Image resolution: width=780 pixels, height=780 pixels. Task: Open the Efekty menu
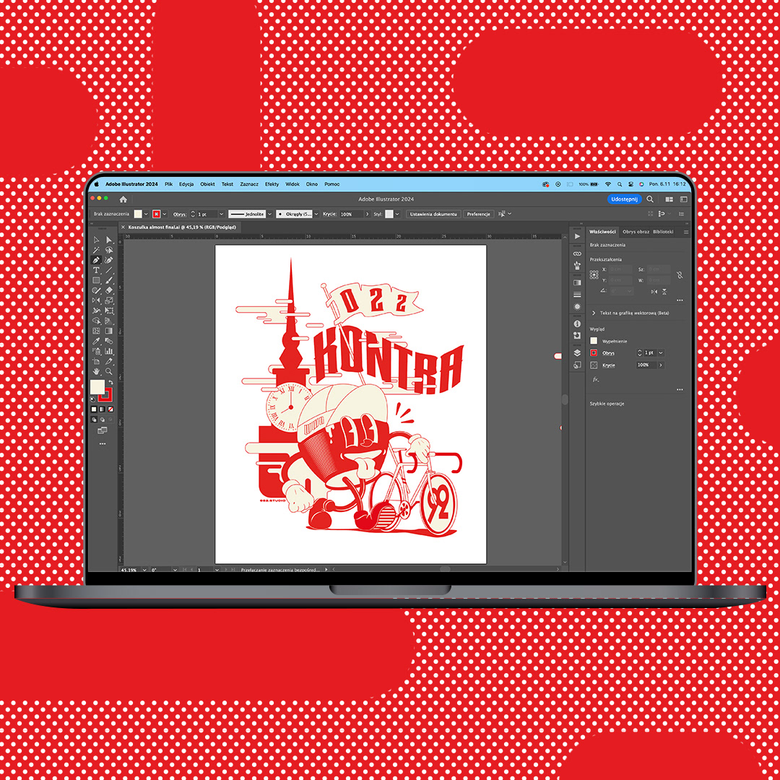click(x=272, y=184)
